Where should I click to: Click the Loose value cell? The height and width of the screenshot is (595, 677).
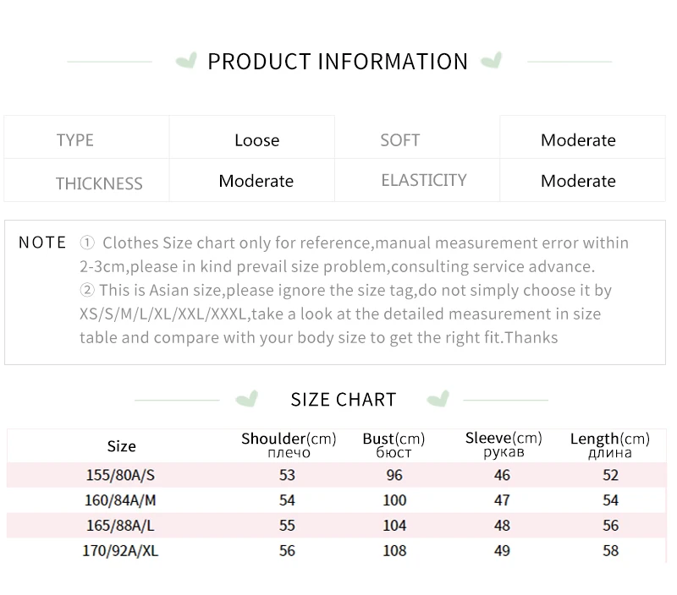pos(256,140)
